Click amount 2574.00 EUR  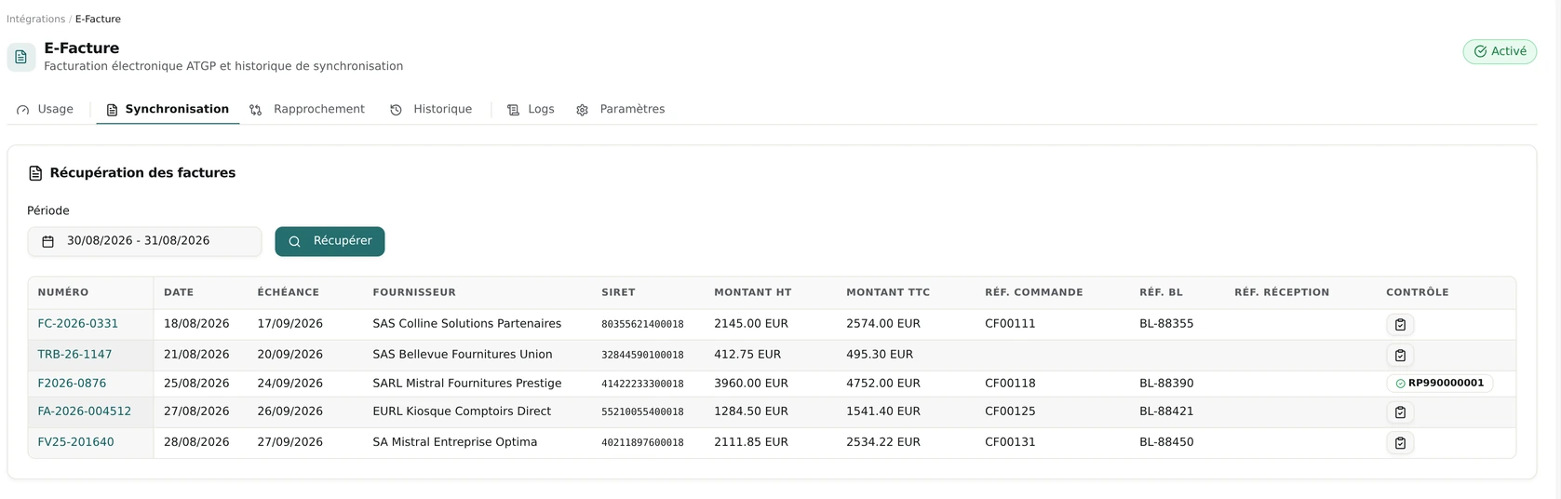click(883, 324)
